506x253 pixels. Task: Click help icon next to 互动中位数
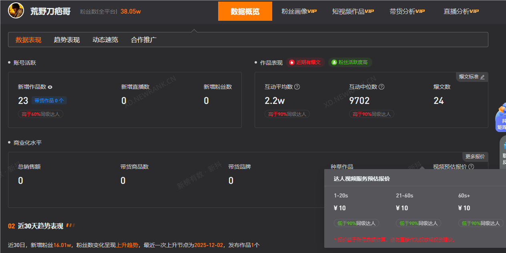coord(382,87)
